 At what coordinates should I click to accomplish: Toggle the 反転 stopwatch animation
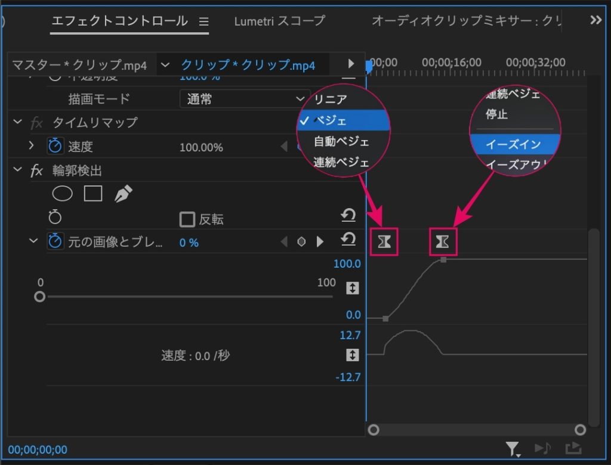point(55,217)
